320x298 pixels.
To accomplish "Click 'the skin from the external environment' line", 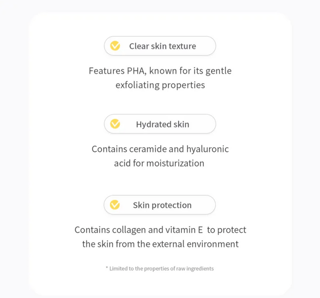I will [160, 244].
